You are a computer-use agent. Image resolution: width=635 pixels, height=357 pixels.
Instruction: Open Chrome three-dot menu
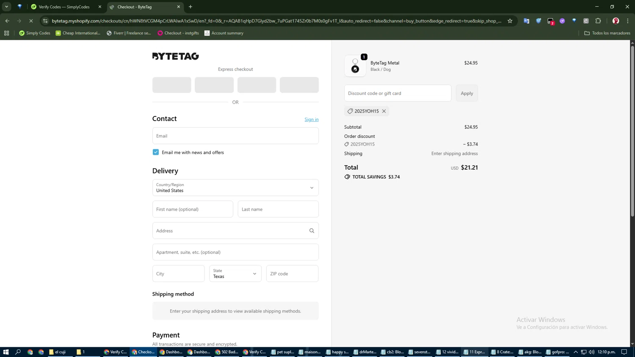(x=628, y=21)
